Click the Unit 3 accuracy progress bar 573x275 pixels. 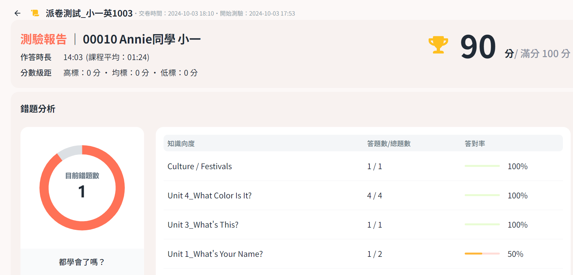pos(482,224)
